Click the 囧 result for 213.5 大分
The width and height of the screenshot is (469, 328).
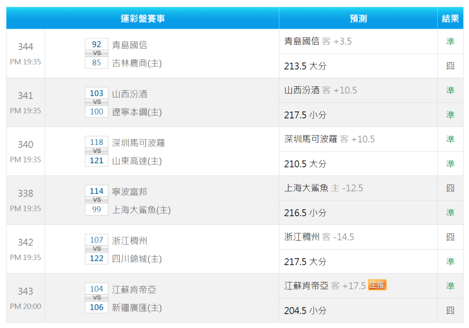(x=450, y=66)
